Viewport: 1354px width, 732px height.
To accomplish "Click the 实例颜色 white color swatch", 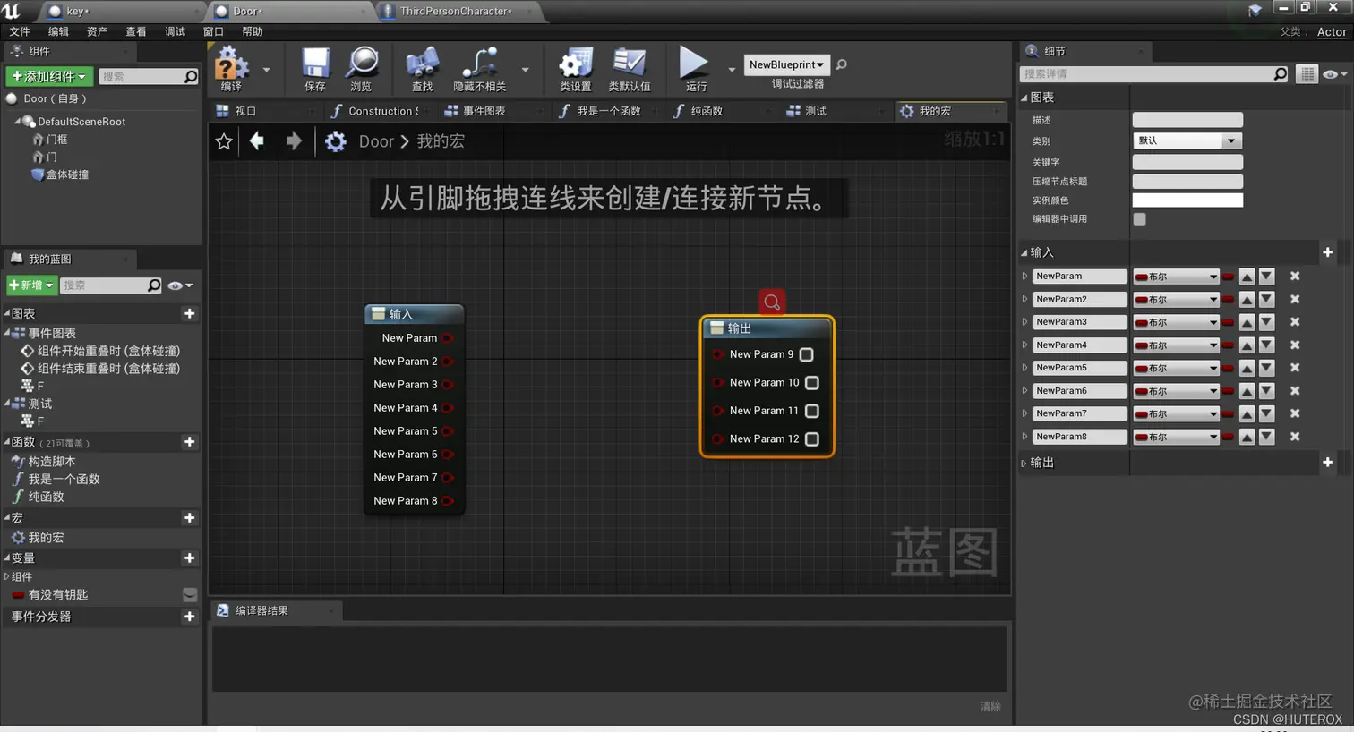I will pyautogui.click(x=1187, y=200).
